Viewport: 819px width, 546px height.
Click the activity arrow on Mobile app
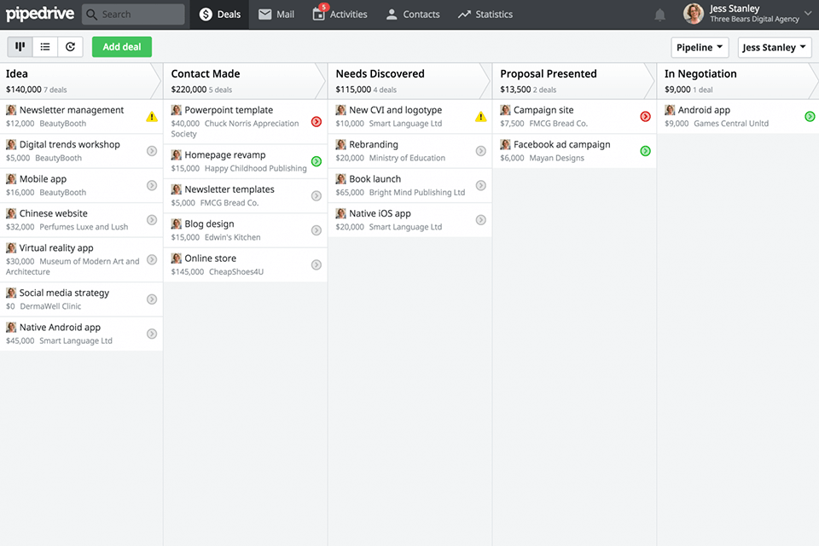(x=152, y=185)
